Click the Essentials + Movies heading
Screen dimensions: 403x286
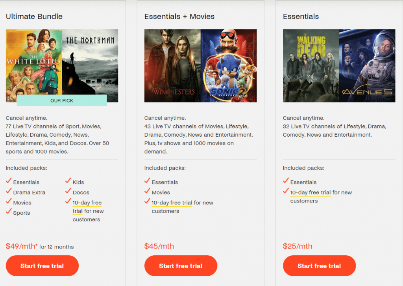point(179,17)
